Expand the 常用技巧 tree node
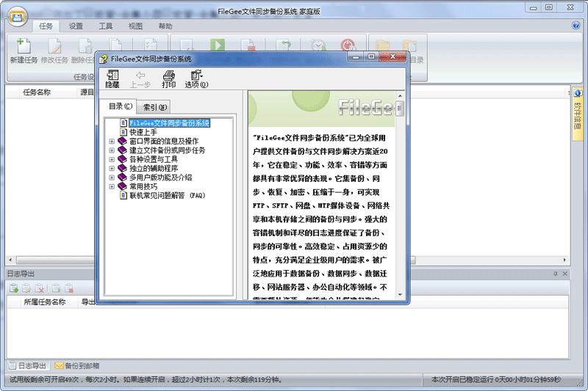 pos(112,186)
